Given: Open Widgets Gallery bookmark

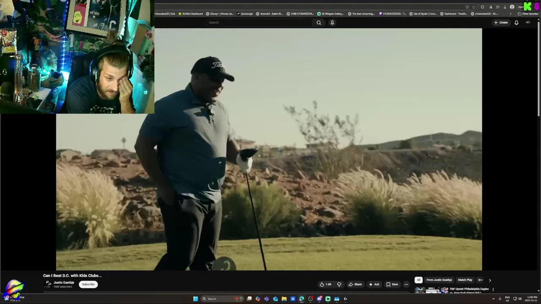Looking at the screenshot, I should [x=331, y=14].
